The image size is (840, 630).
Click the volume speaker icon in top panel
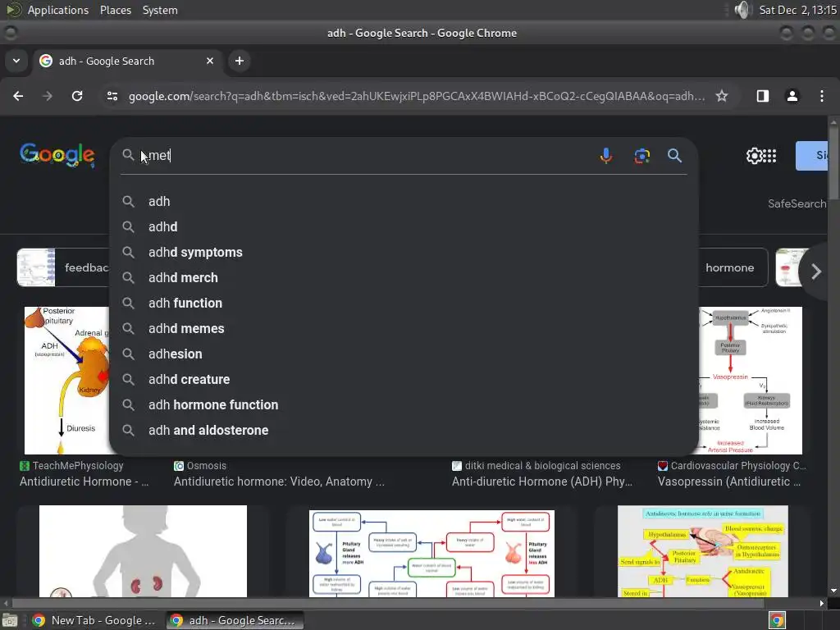click(742, 10)
